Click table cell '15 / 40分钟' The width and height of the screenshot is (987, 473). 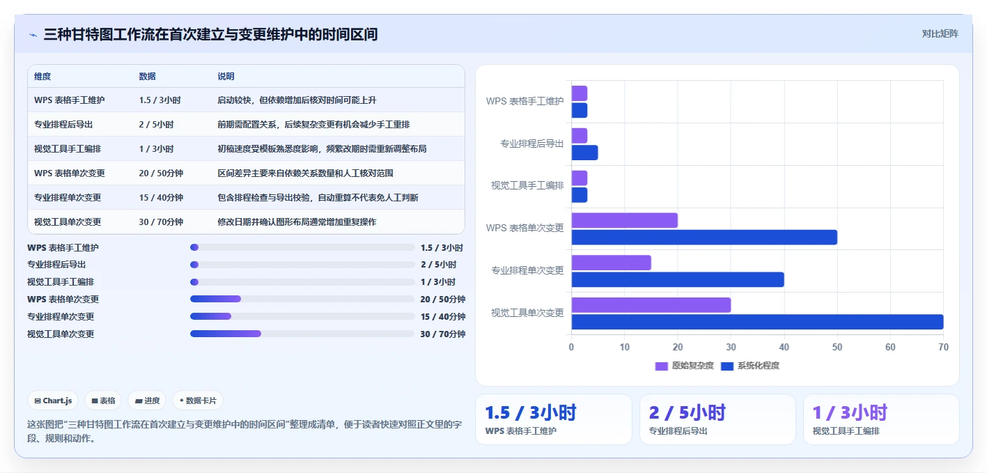click(x=161, y=198)
